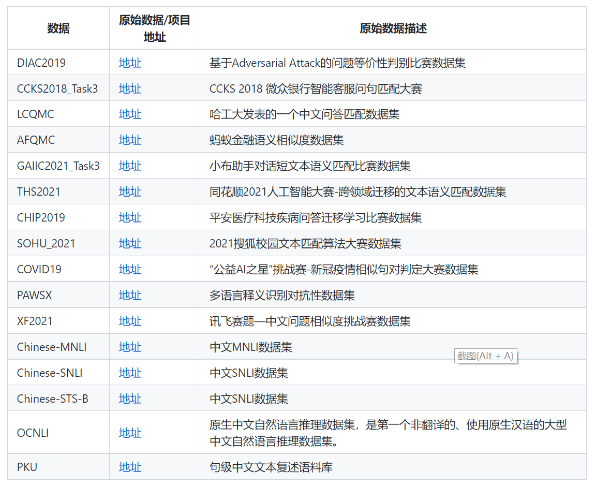Viewport: 596px width, 486px height.
Task: Click the Adversarial Attack description text
Action: (337, 63)
